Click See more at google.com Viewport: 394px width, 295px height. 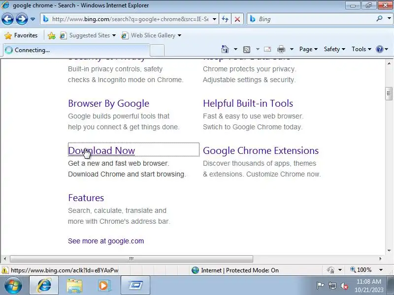point(106,241)
